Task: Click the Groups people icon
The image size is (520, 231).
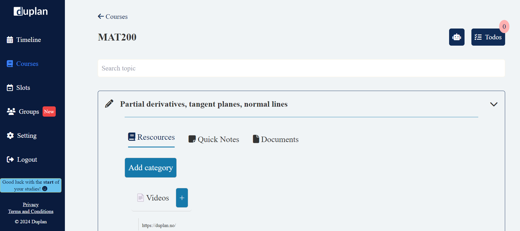Action: tap(11, 112)
